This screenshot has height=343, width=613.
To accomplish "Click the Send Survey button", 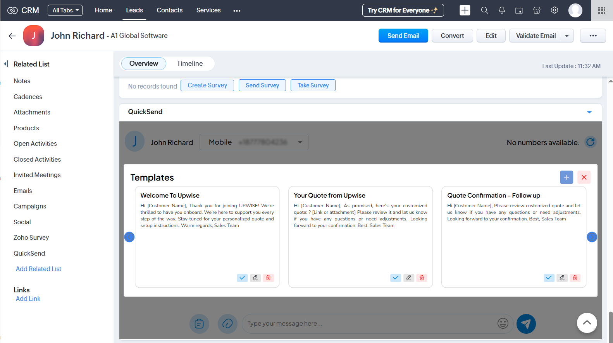I will click(262, 85).
